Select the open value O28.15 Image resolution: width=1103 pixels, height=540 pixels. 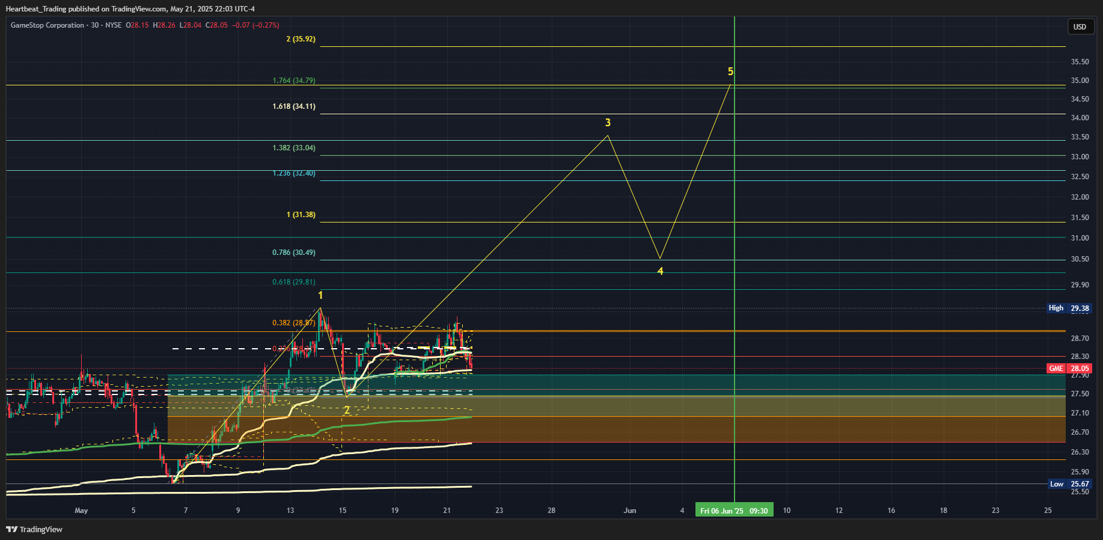(x=137, y=25)
